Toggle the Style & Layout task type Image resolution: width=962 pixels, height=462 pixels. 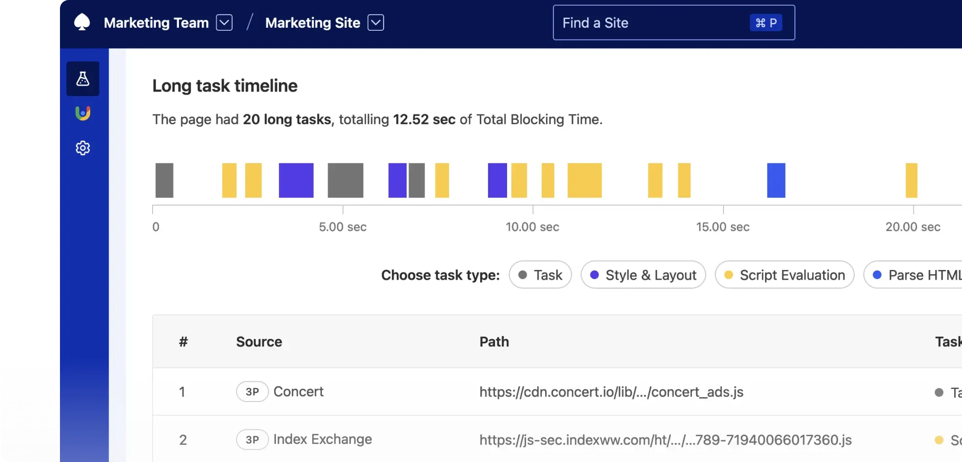(643, 274)
